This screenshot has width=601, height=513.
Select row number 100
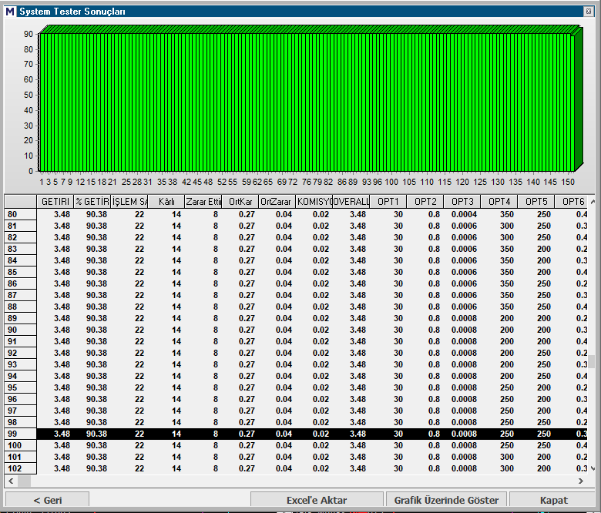click(x=20, y=445)
